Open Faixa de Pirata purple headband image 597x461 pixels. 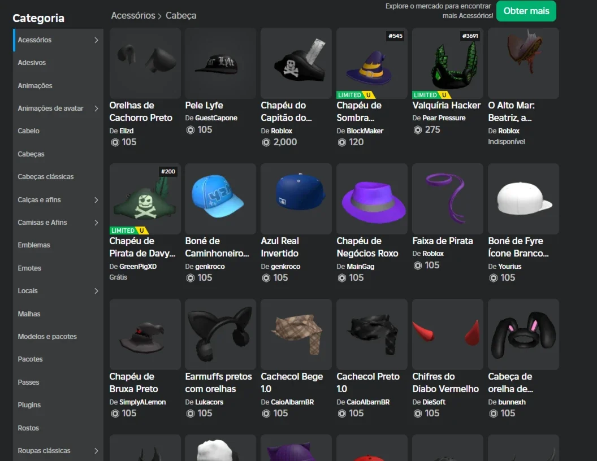point(448,199)
